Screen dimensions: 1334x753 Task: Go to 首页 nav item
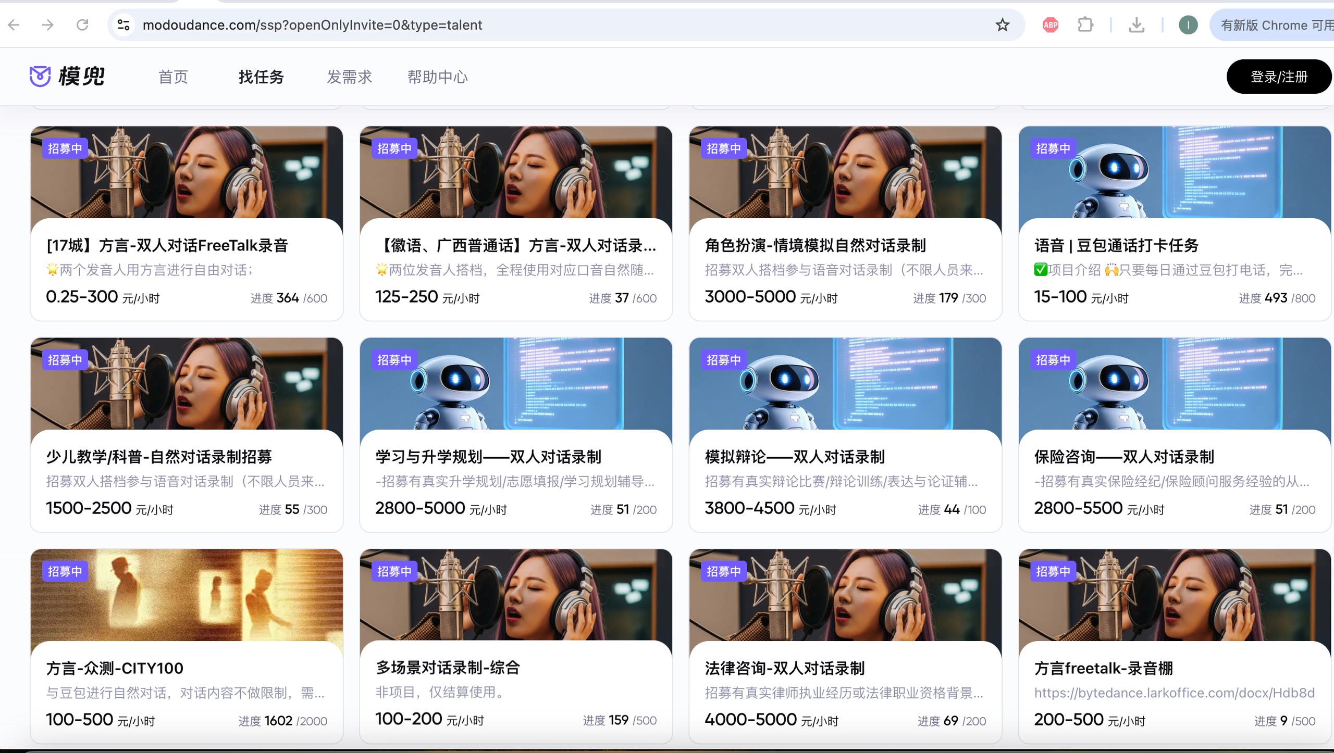(x=173, y=77)
